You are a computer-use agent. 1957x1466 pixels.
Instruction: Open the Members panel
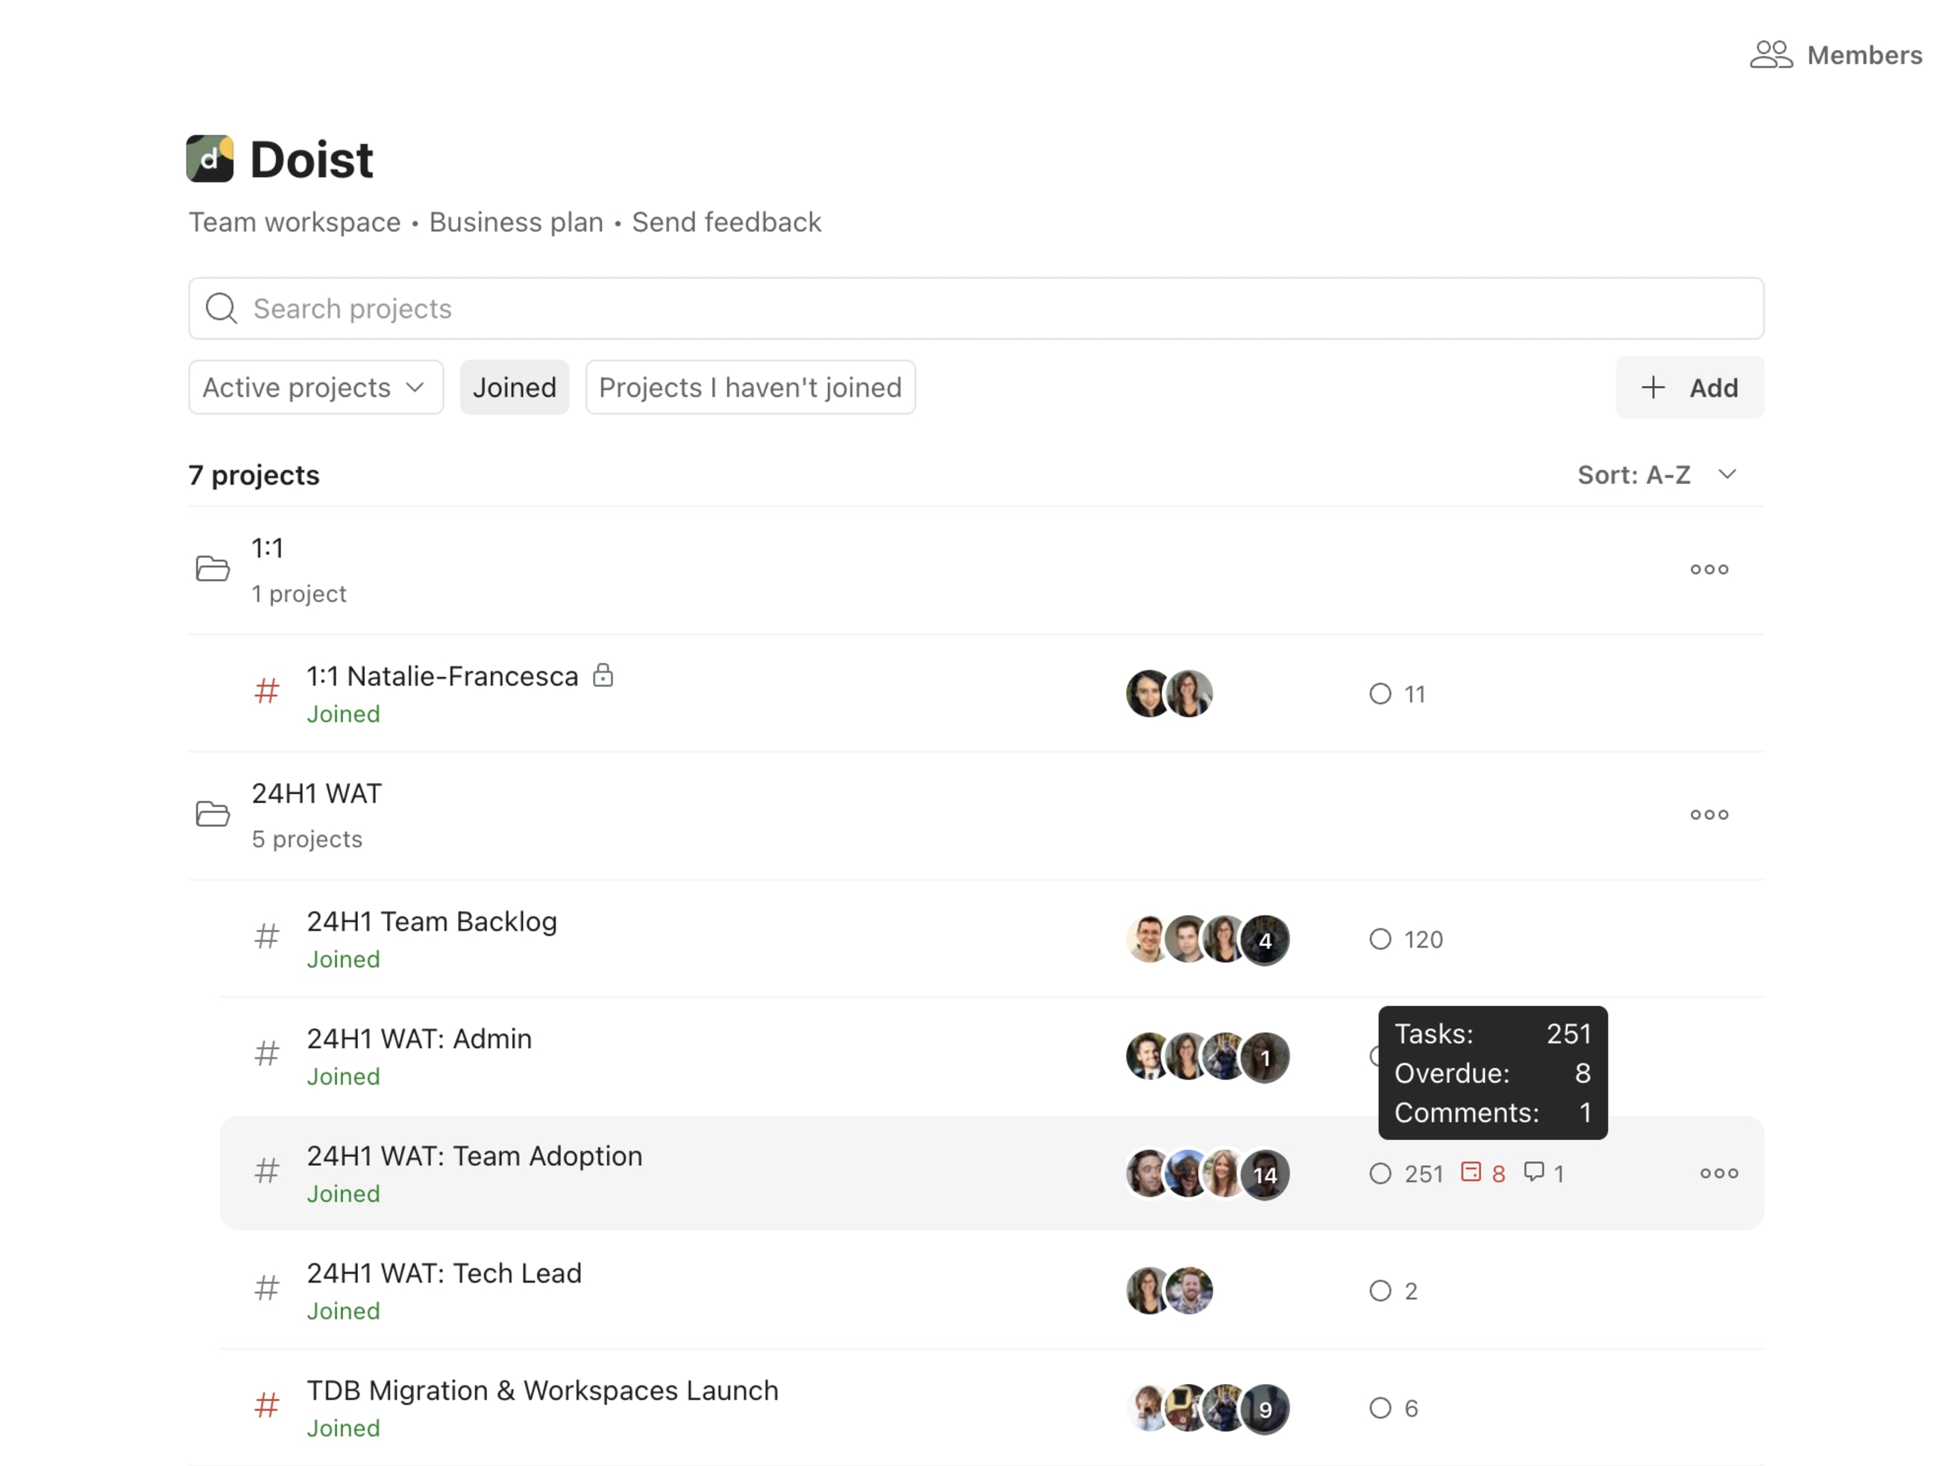1835,55
